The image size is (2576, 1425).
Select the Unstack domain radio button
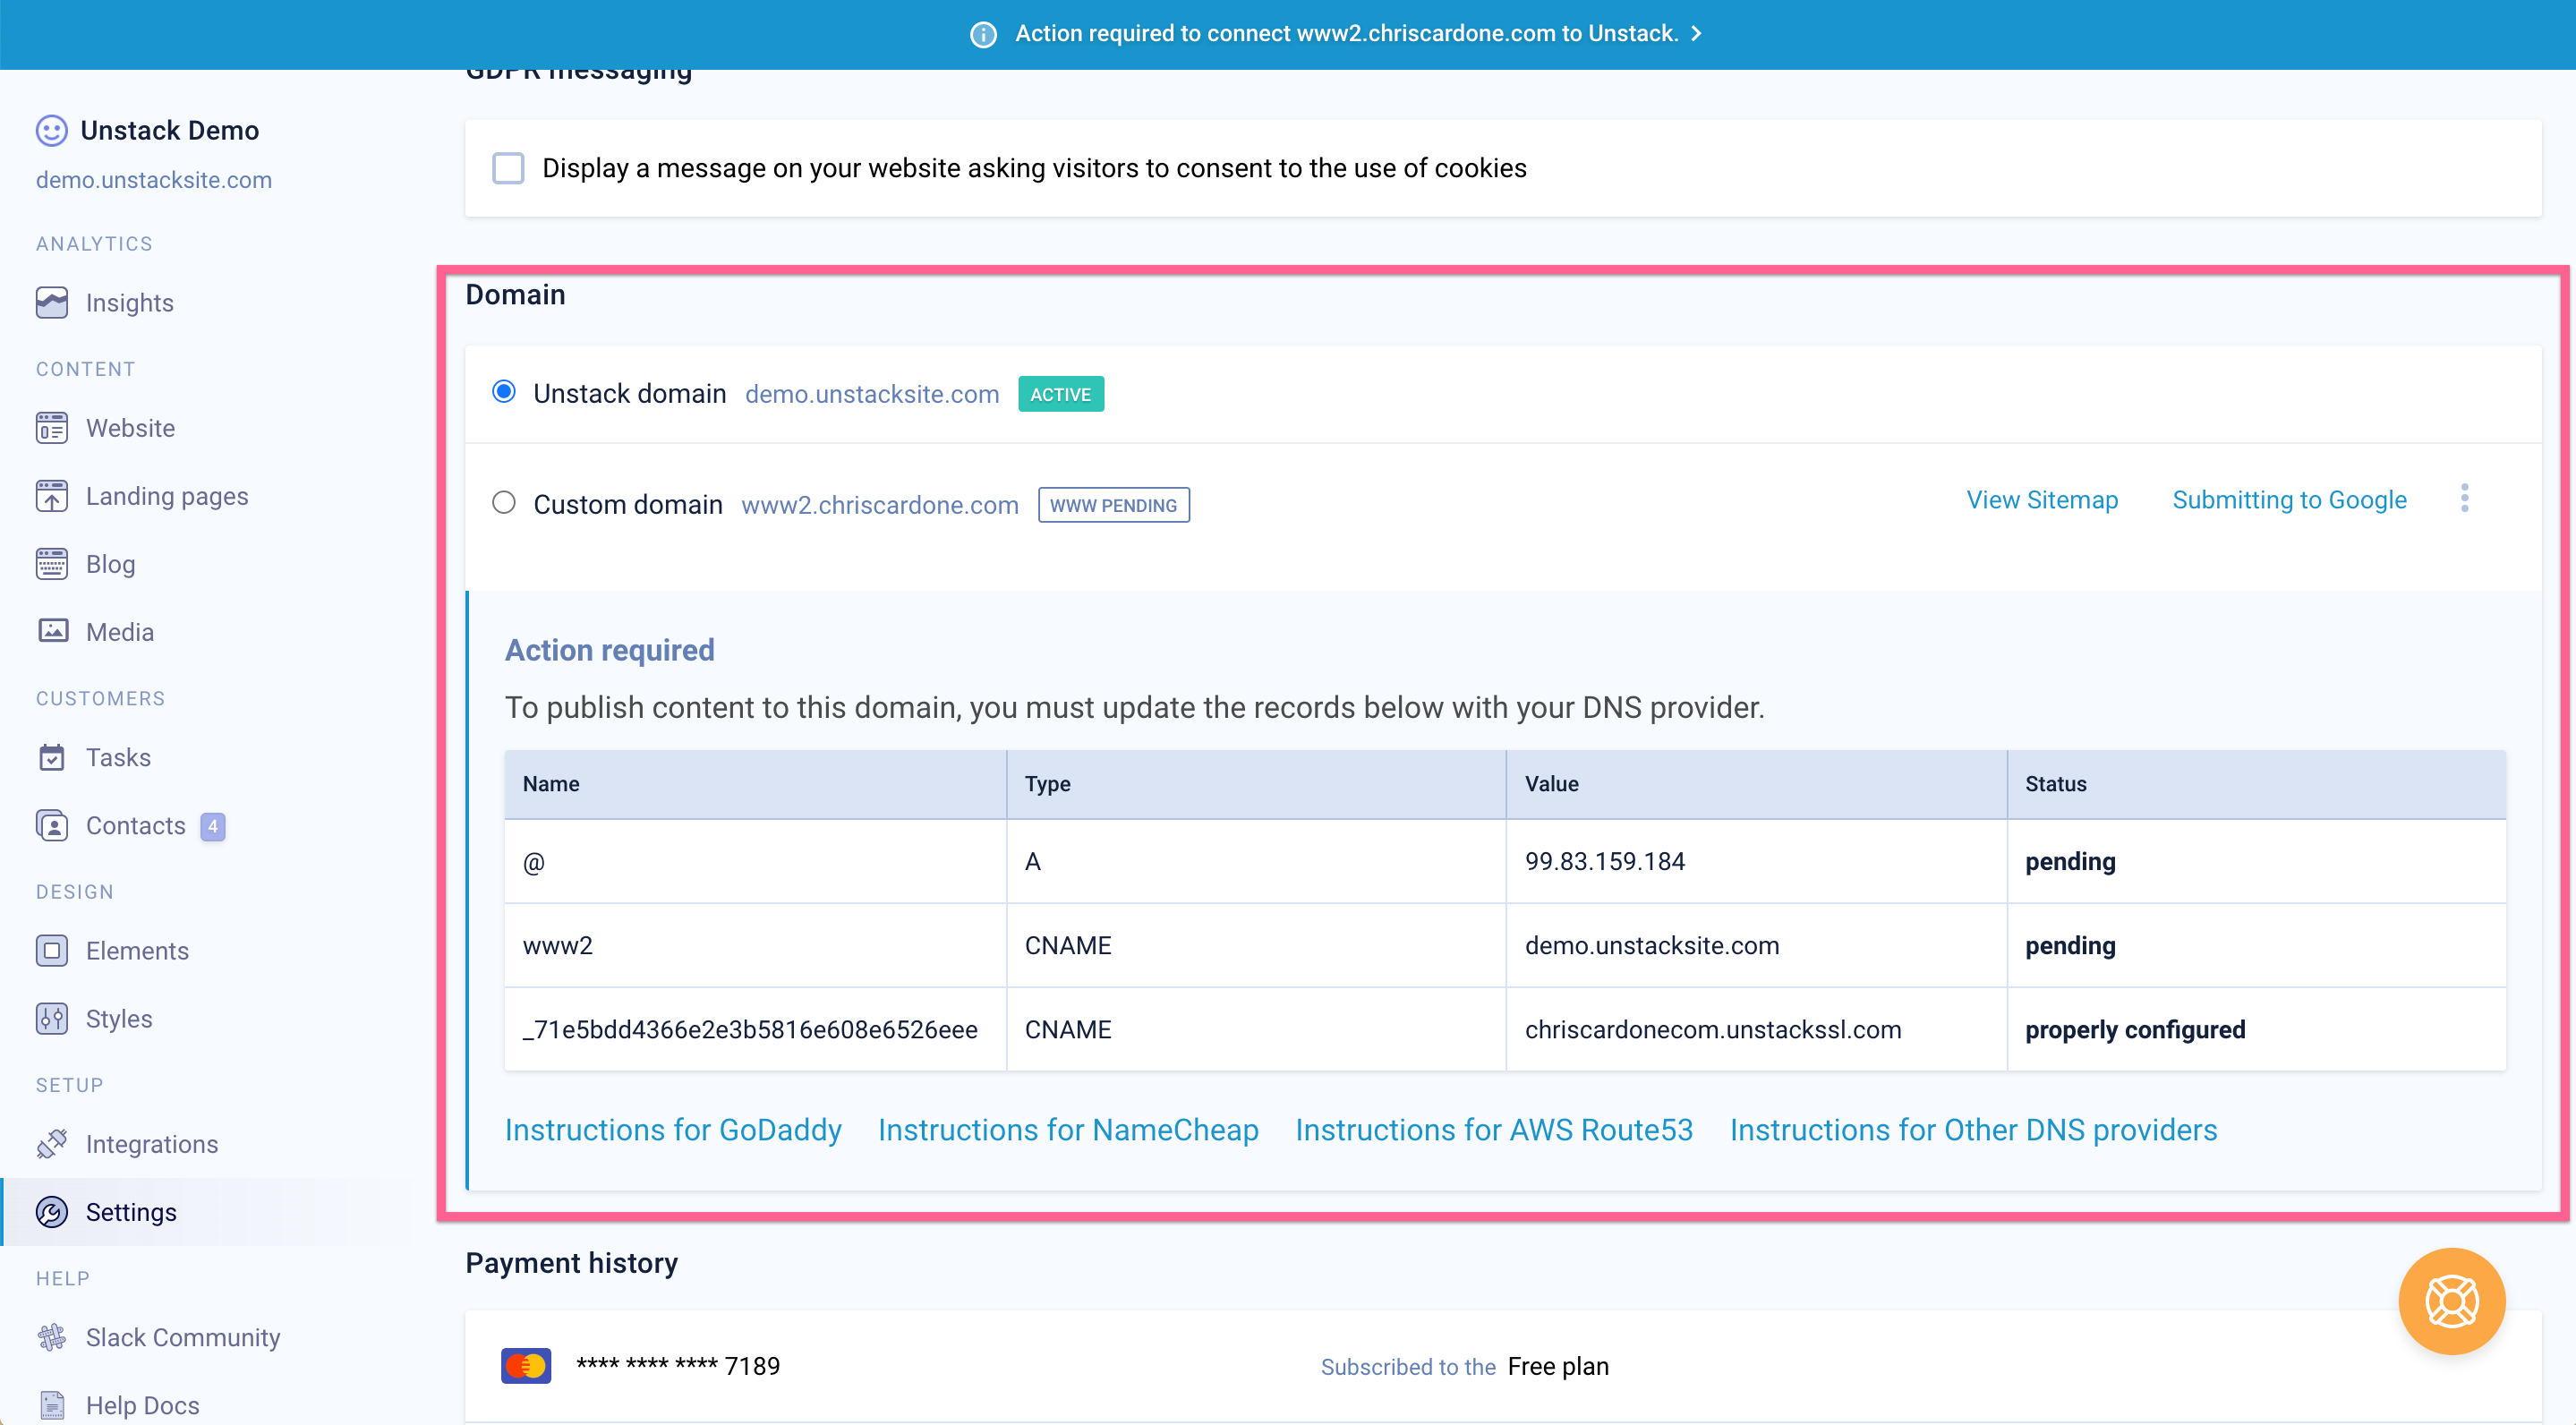504,392
